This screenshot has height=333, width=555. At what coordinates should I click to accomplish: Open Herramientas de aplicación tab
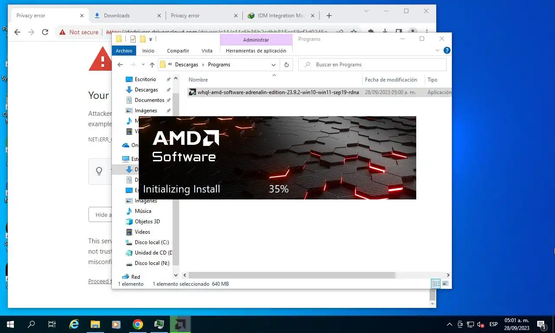pos(256,51)
